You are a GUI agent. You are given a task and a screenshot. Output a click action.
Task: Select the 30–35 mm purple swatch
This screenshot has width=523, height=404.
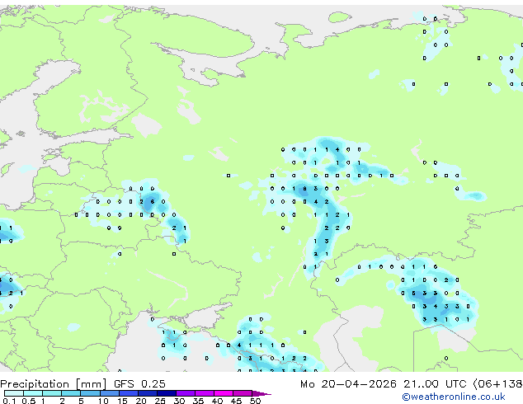185,393
